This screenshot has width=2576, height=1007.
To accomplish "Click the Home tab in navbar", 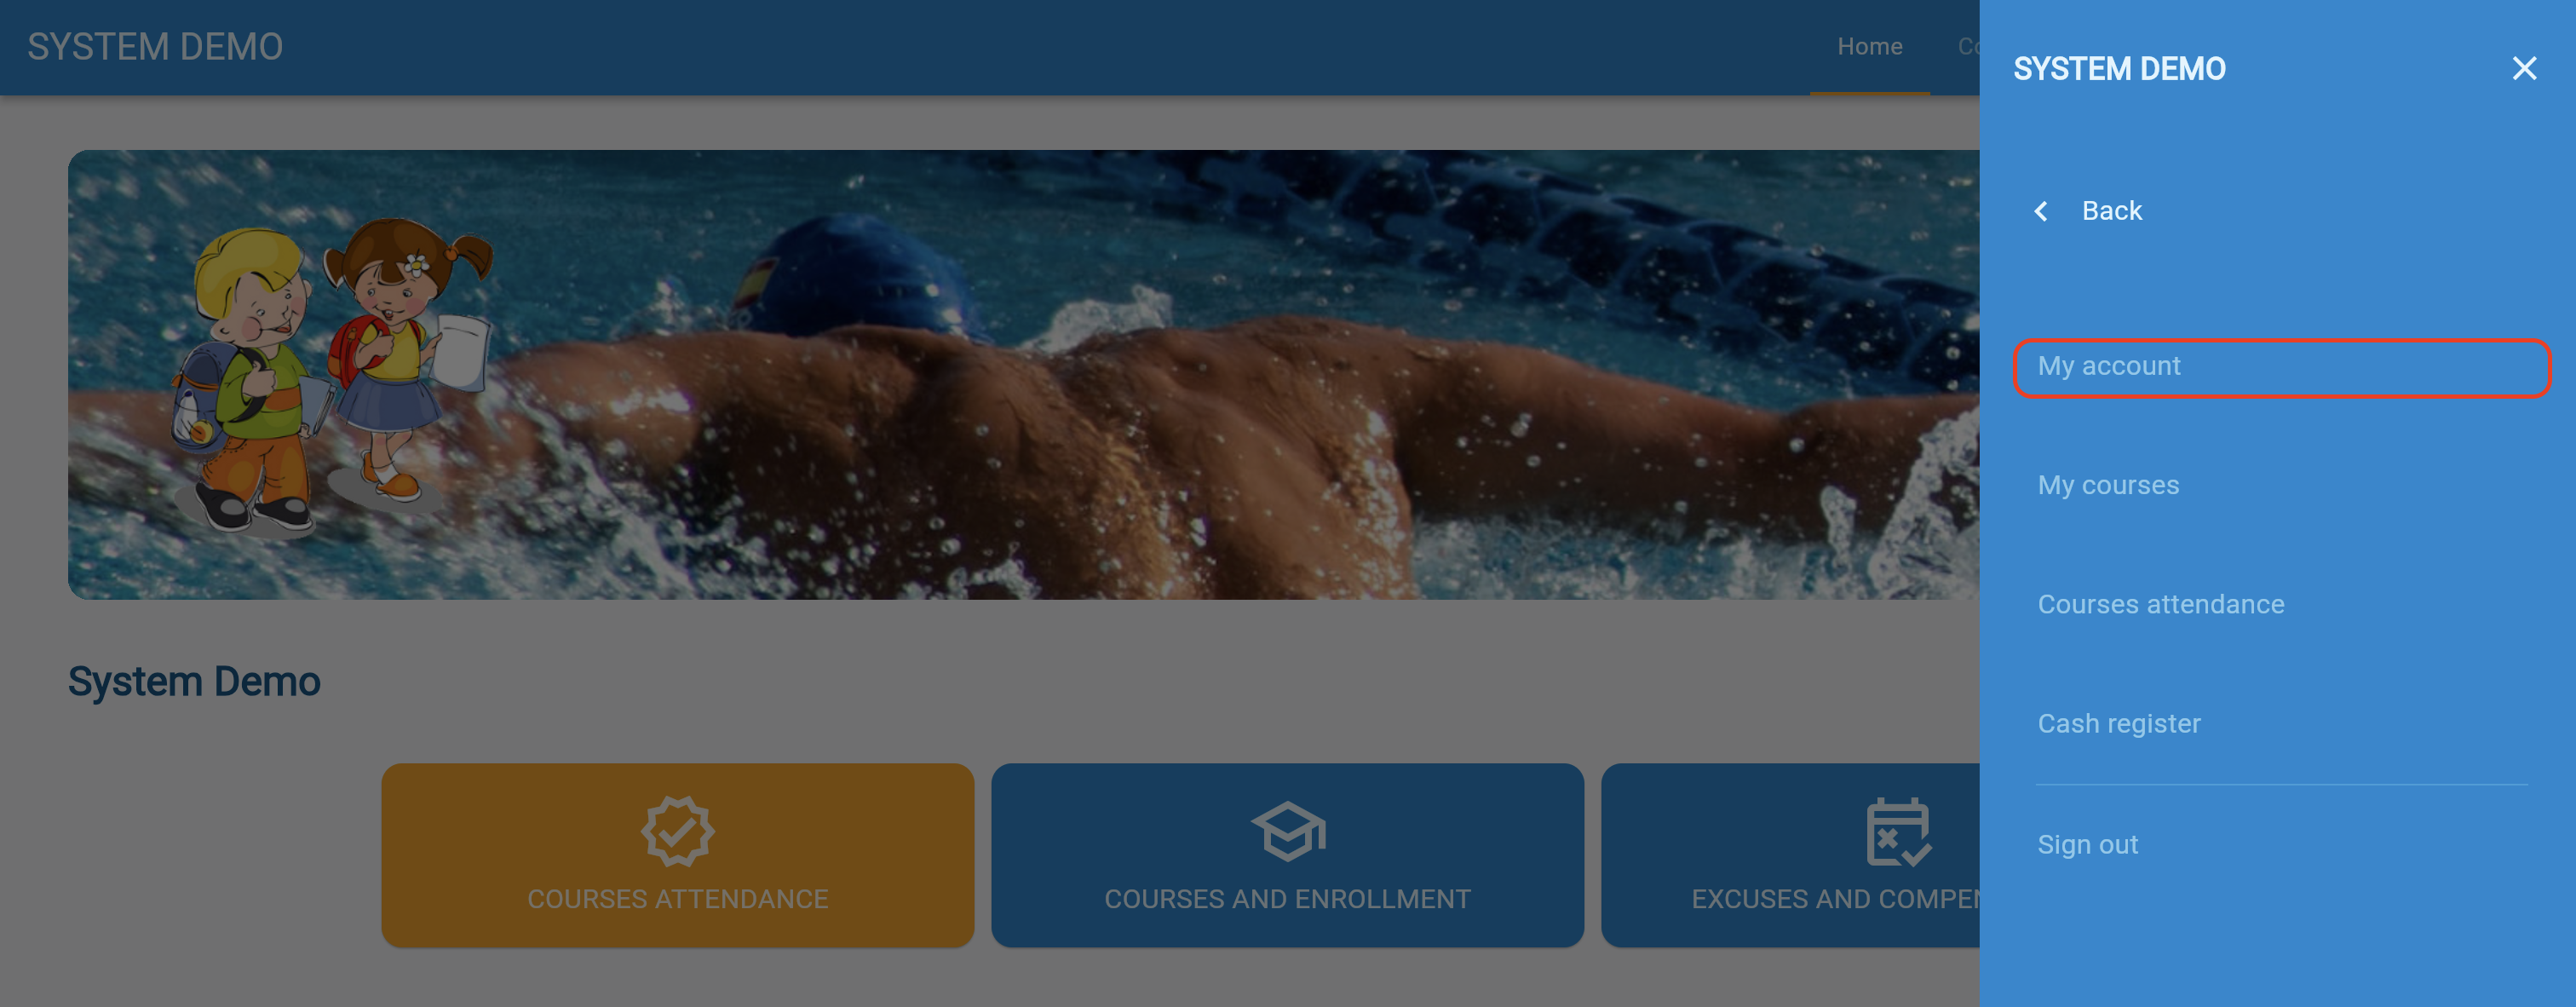I will (1869, 47).
